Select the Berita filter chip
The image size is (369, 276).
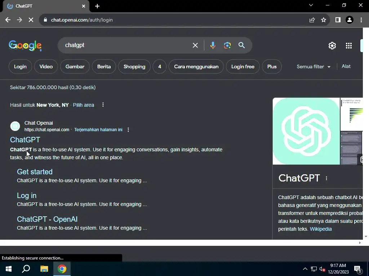point(104,66)
